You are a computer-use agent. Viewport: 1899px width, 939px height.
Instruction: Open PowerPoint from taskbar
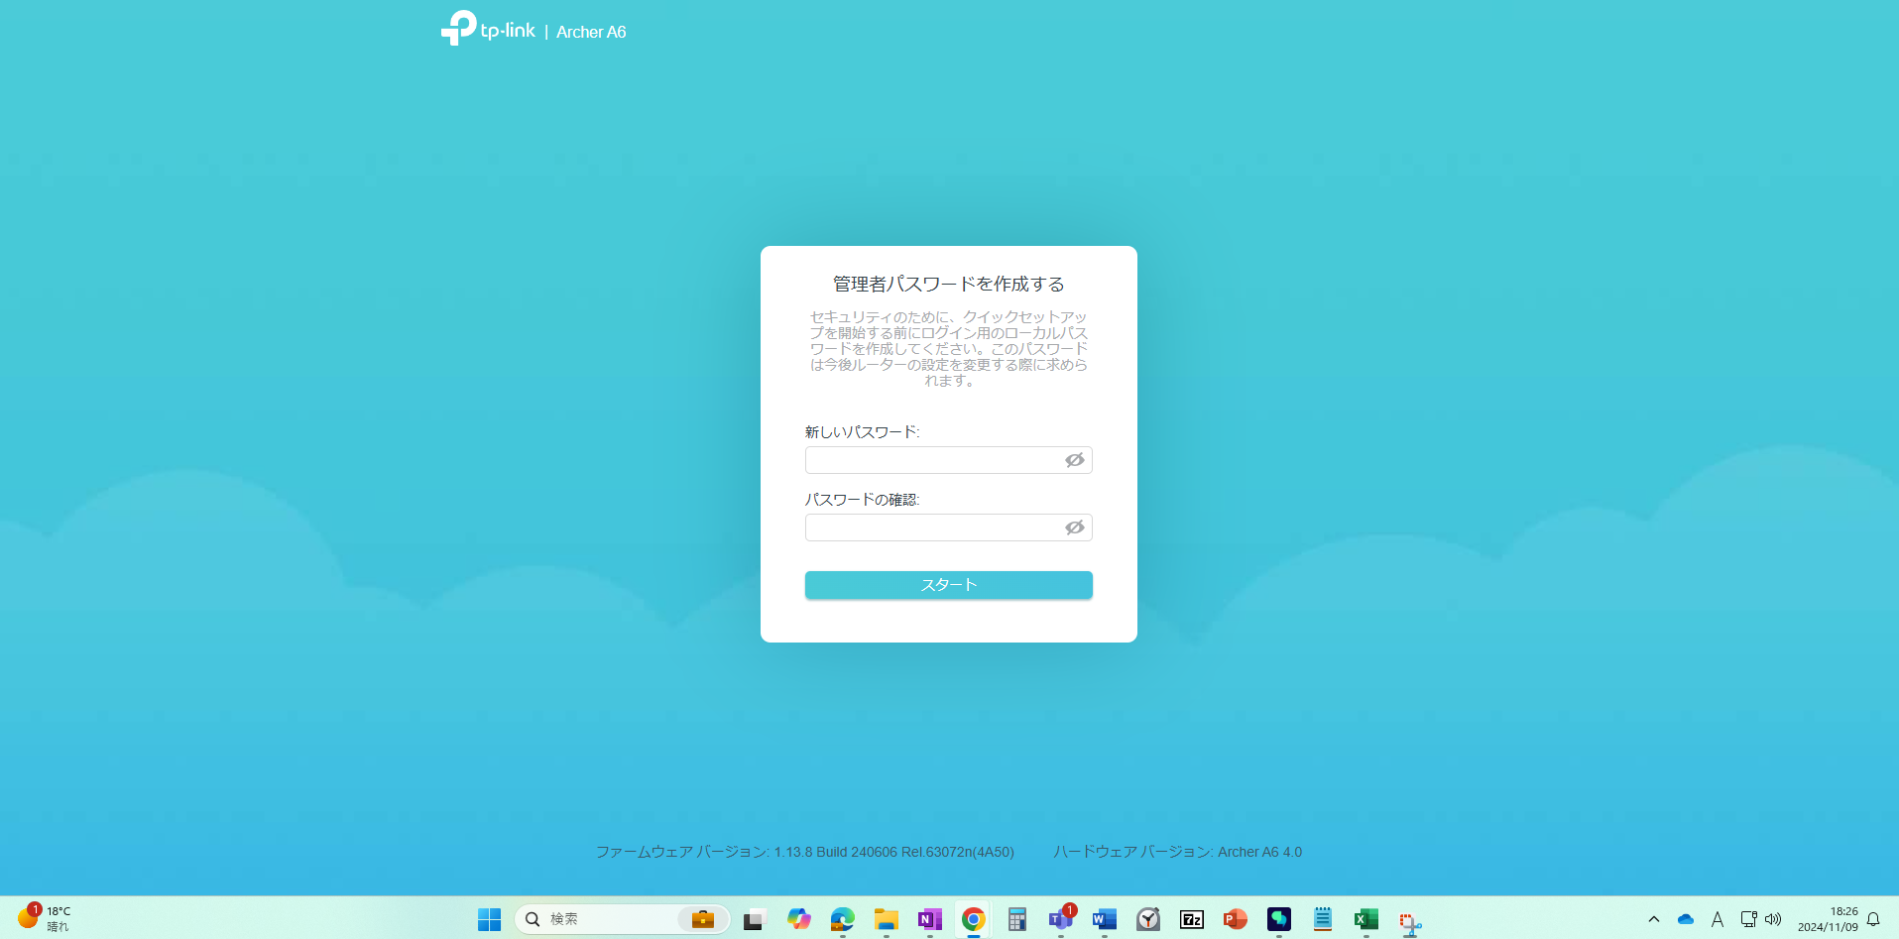tap(1235, 919)
